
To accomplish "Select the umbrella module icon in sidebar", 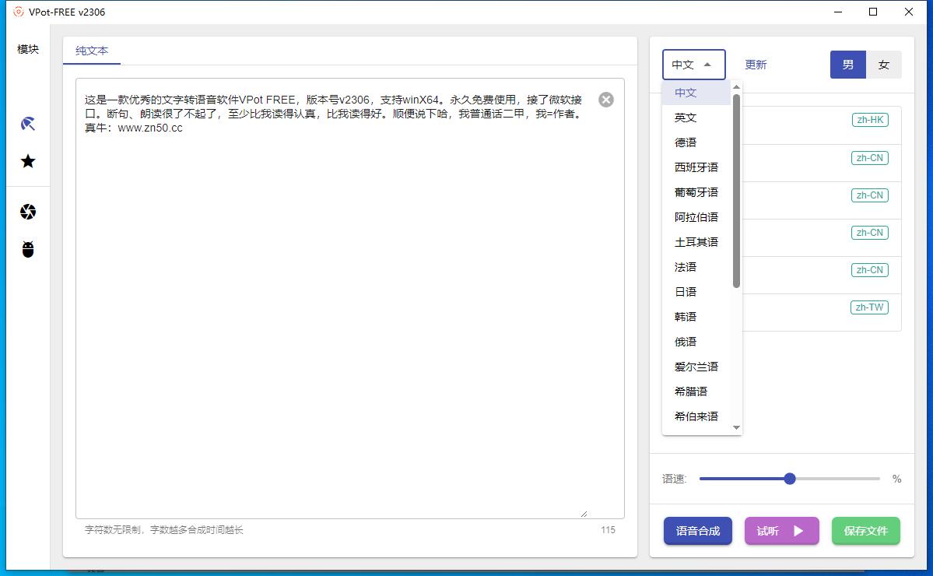I will [x=28, y=123].
